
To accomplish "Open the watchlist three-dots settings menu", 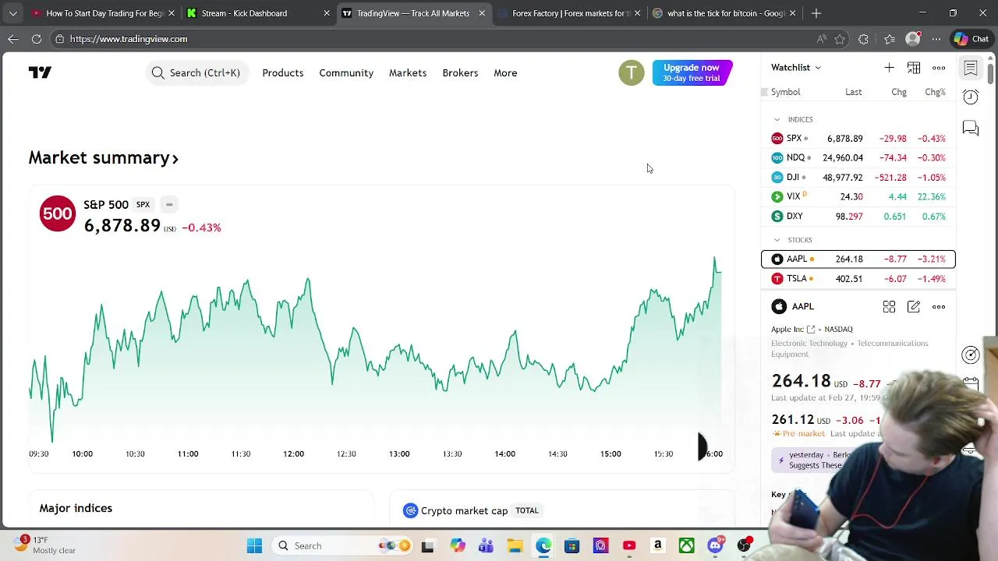I will (x=939, y=68).
